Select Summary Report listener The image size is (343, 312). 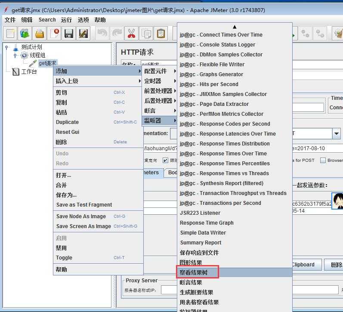[x=235, y=243]
